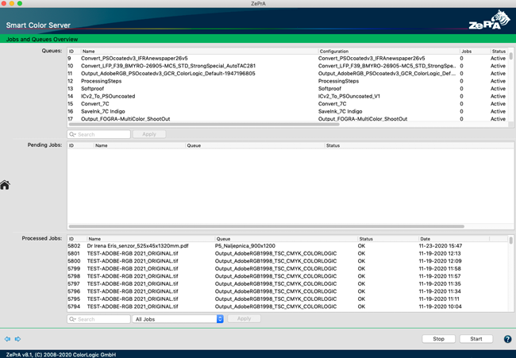
Task: Select processed job 5798
Action: [x=288, y=276]
